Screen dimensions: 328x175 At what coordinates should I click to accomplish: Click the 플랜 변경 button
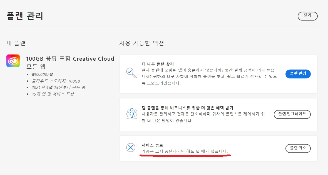tap(298, 74)
